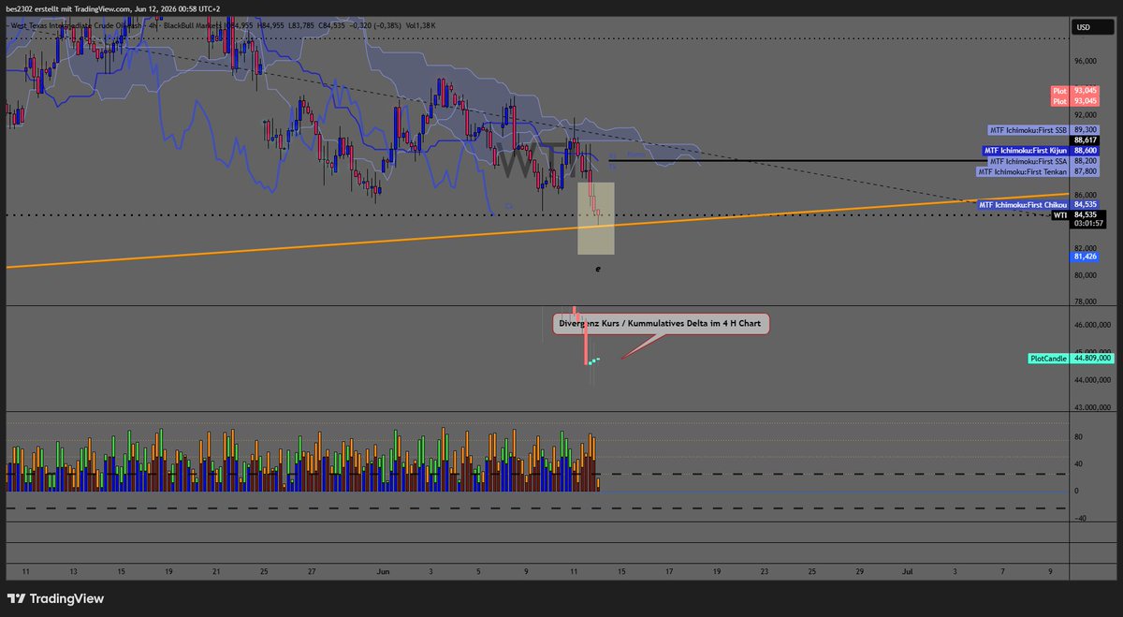This screenshot has height=617, width=1123.
Task: Click the Jun label on time axis
Action: 384,570
